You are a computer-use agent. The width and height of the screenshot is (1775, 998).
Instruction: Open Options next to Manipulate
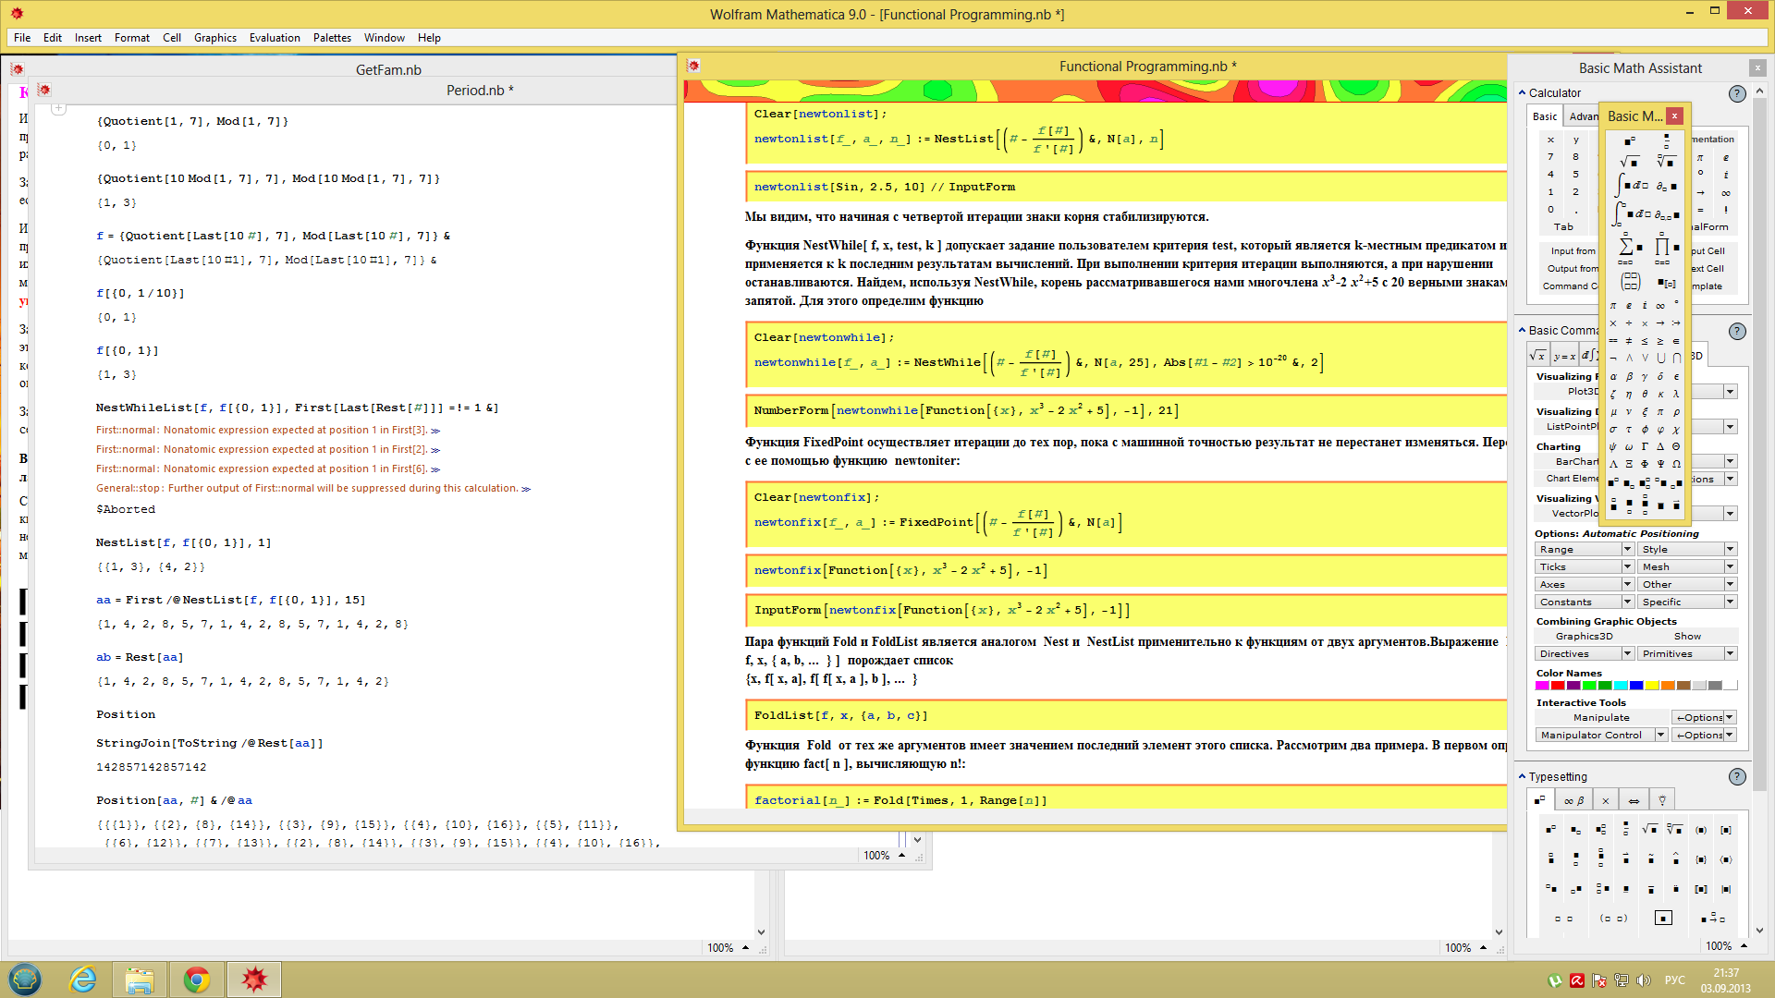coord(1704,717)
